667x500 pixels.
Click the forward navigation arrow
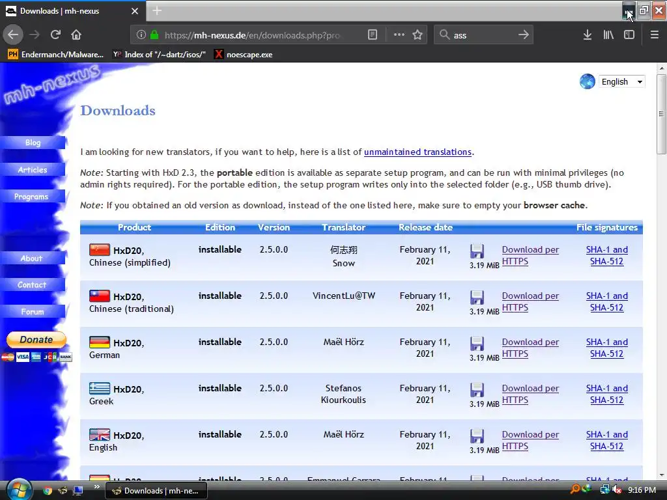pyautogui.click(x=35, y=35)
